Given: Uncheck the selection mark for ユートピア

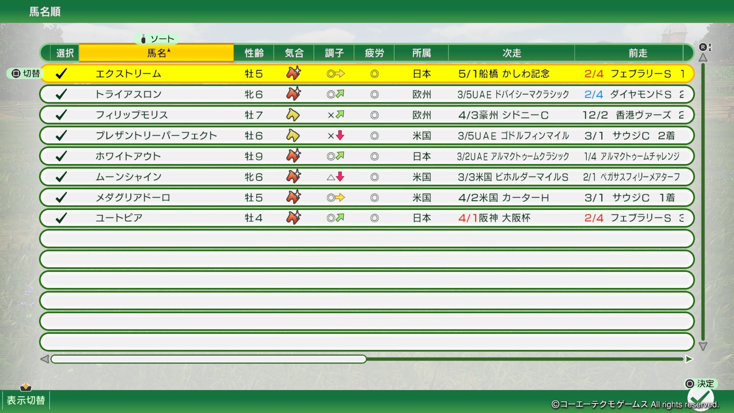Looking at the screenshot, I should tap(61, 218).
